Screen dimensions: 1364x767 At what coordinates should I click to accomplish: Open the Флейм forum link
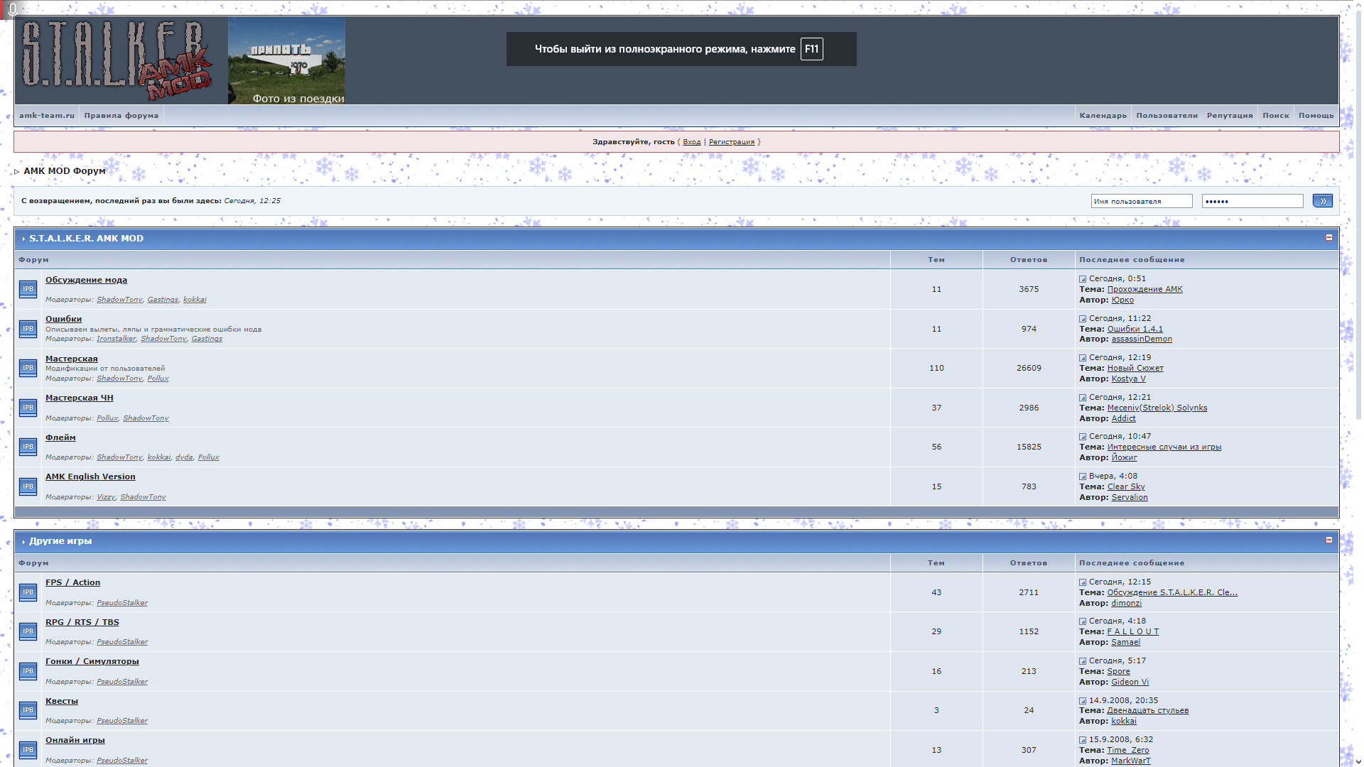[60, 437]
